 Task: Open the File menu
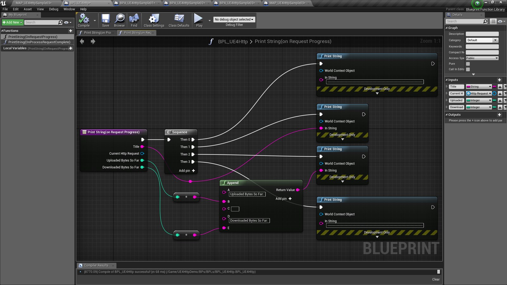[x=5, y=9]
